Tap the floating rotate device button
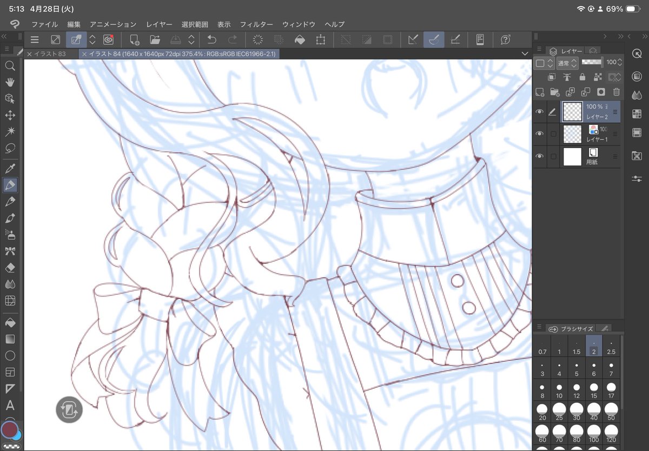649x451 pixels. [69, 409]
